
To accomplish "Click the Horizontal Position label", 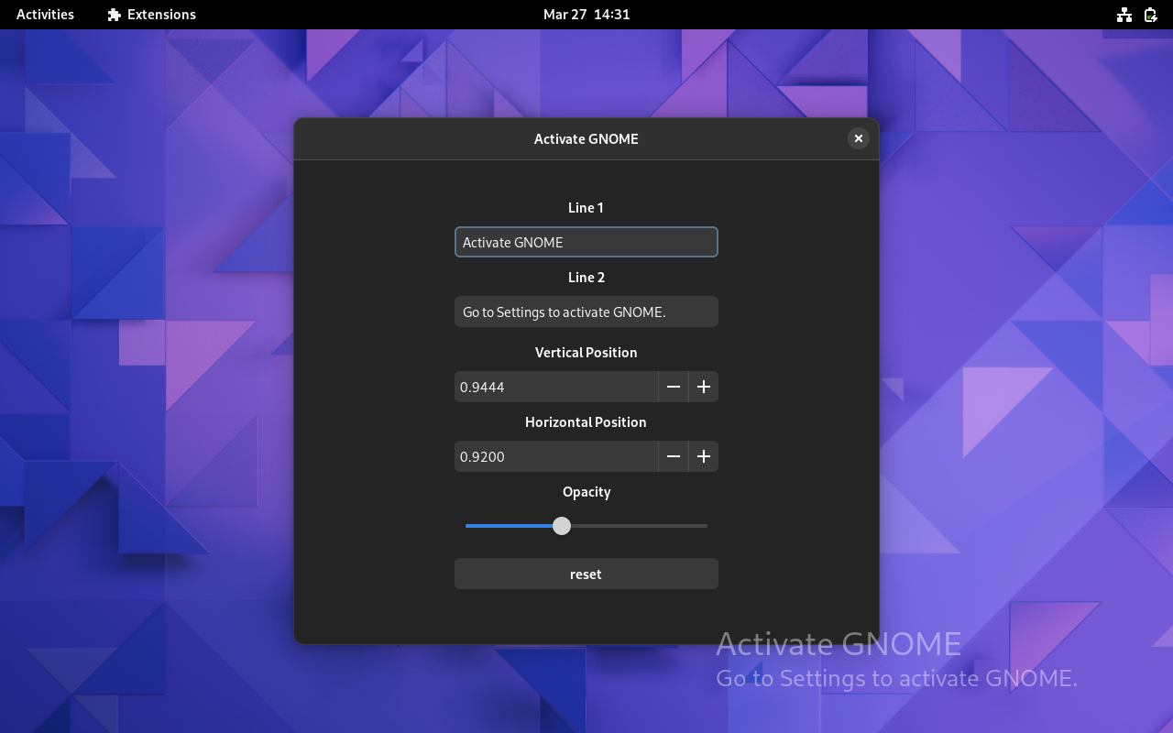I will click(x=586, y=422).
